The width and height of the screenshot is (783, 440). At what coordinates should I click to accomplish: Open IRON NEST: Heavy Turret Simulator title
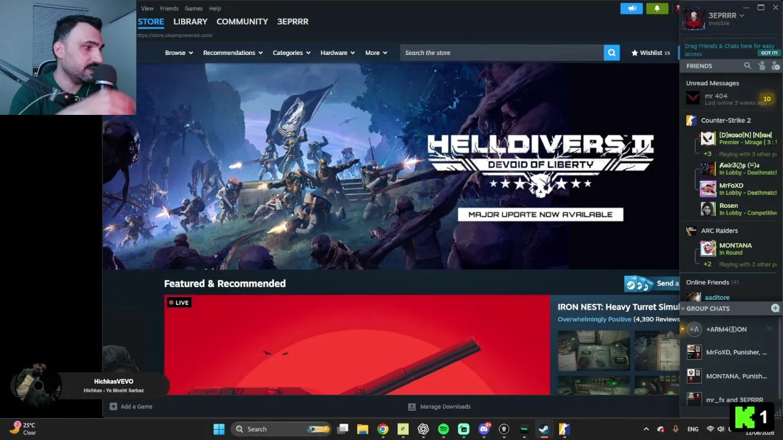[x=618, y=307]
